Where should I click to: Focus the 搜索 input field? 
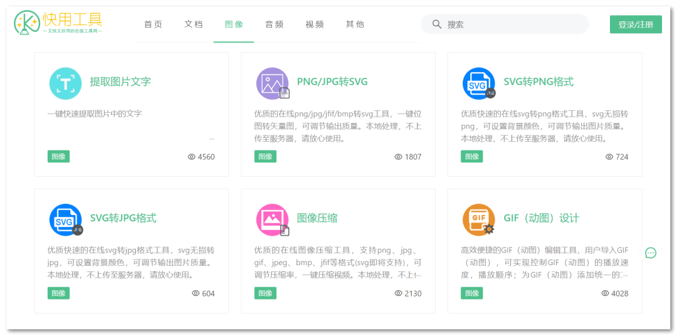[514, 24]
